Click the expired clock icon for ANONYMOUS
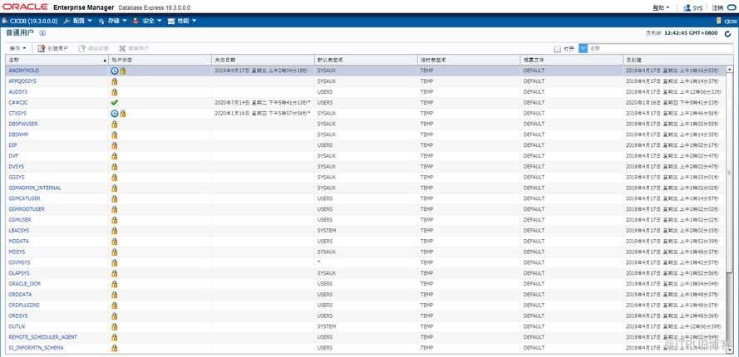The height and width of the screenshot is (357, 739). point(115,71)
